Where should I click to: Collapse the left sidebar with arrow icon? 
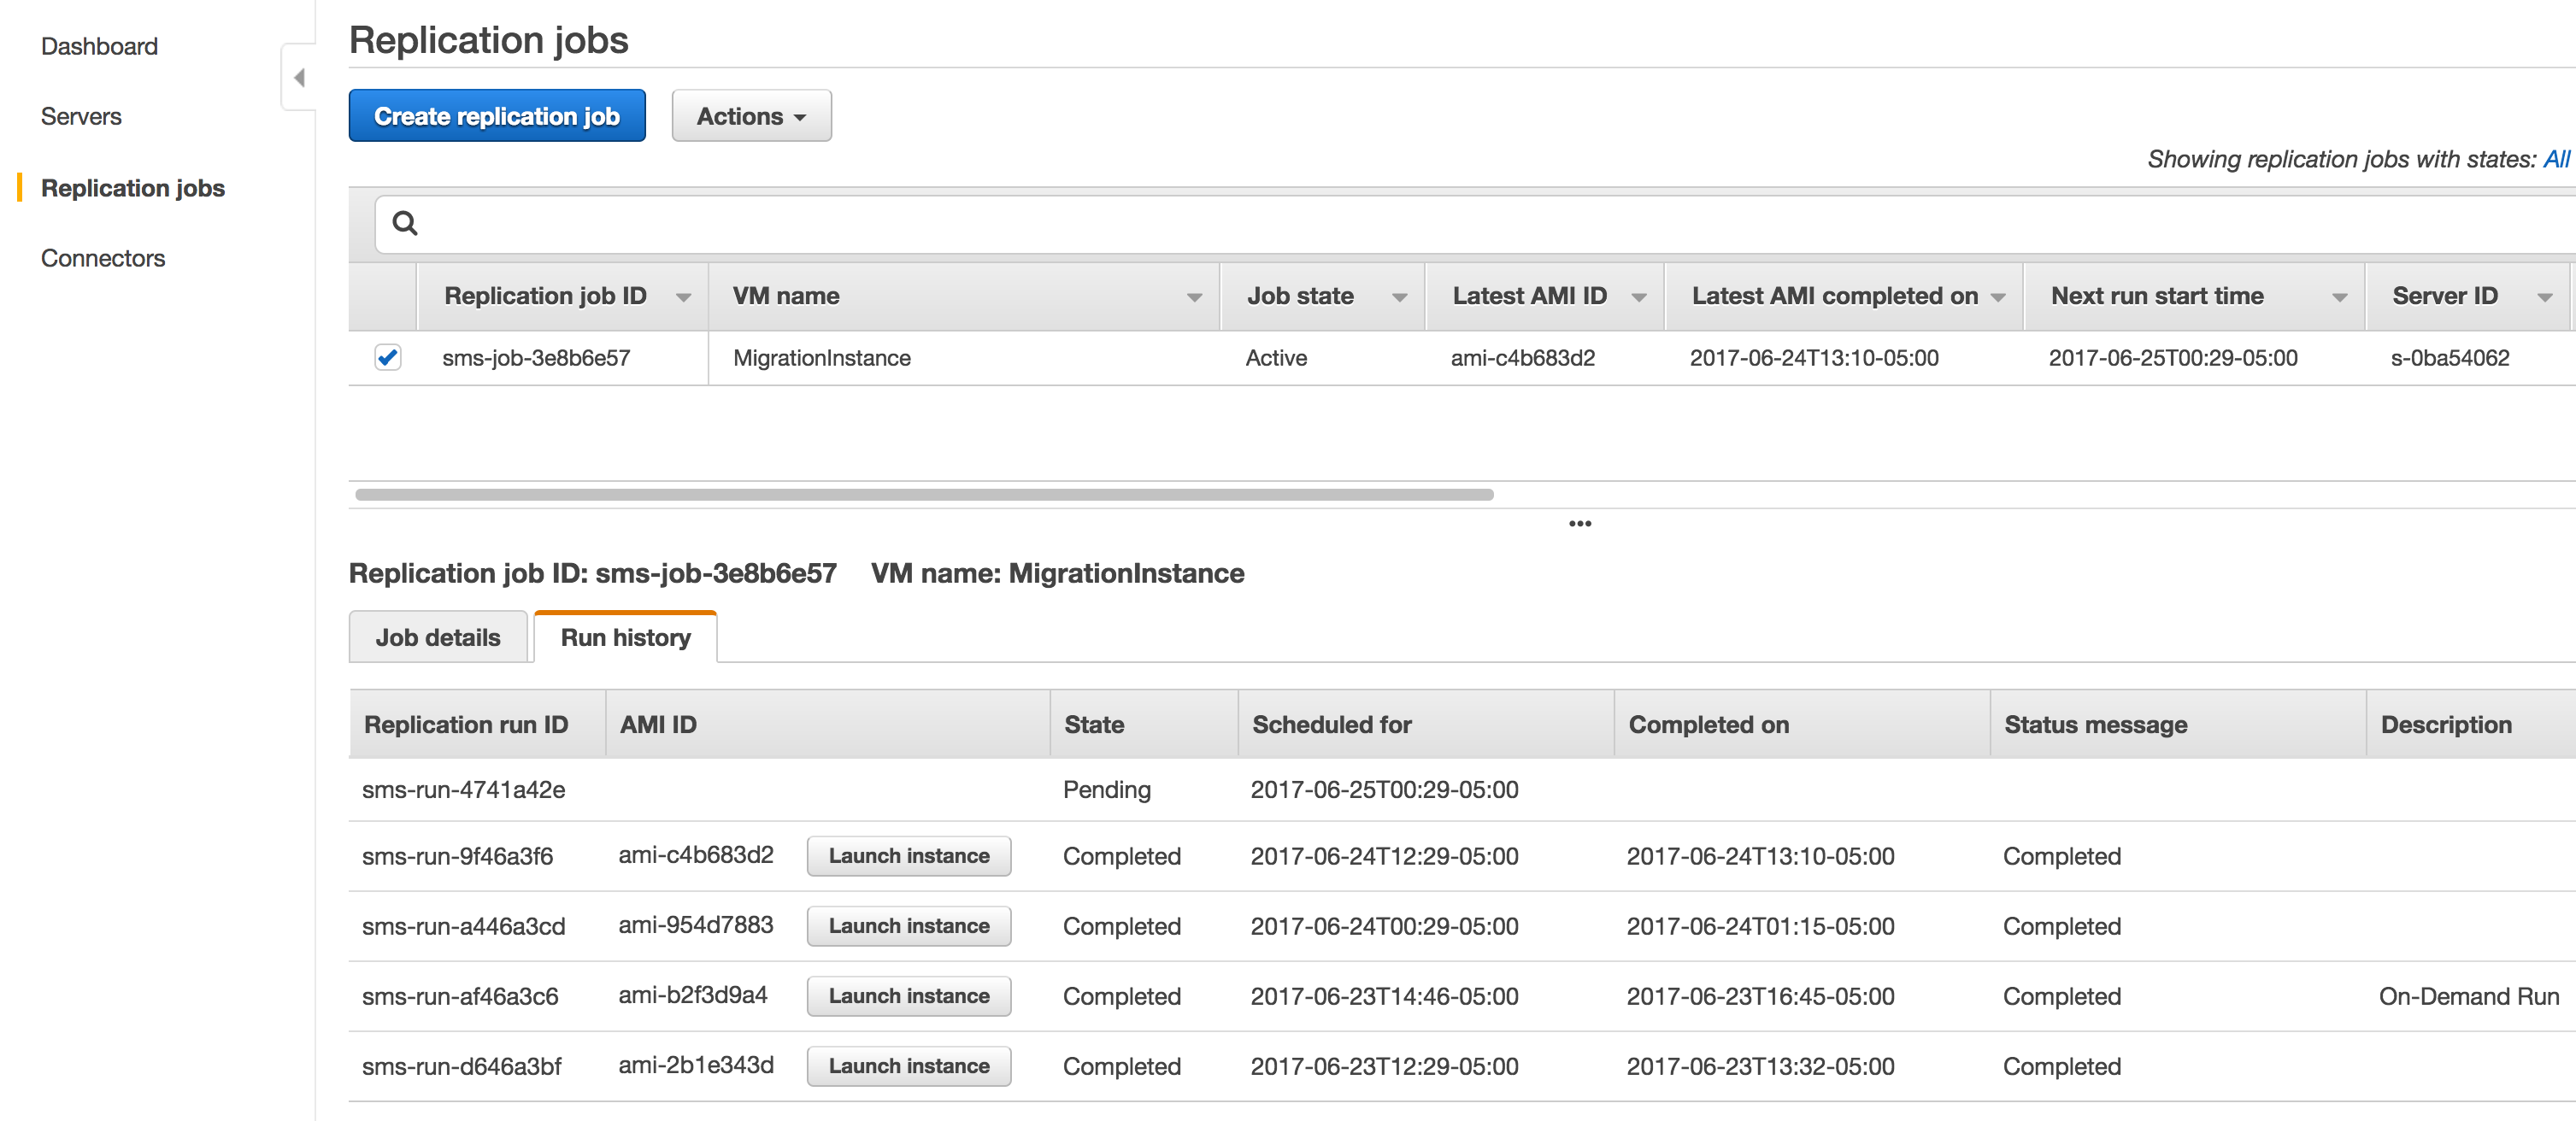298,78
